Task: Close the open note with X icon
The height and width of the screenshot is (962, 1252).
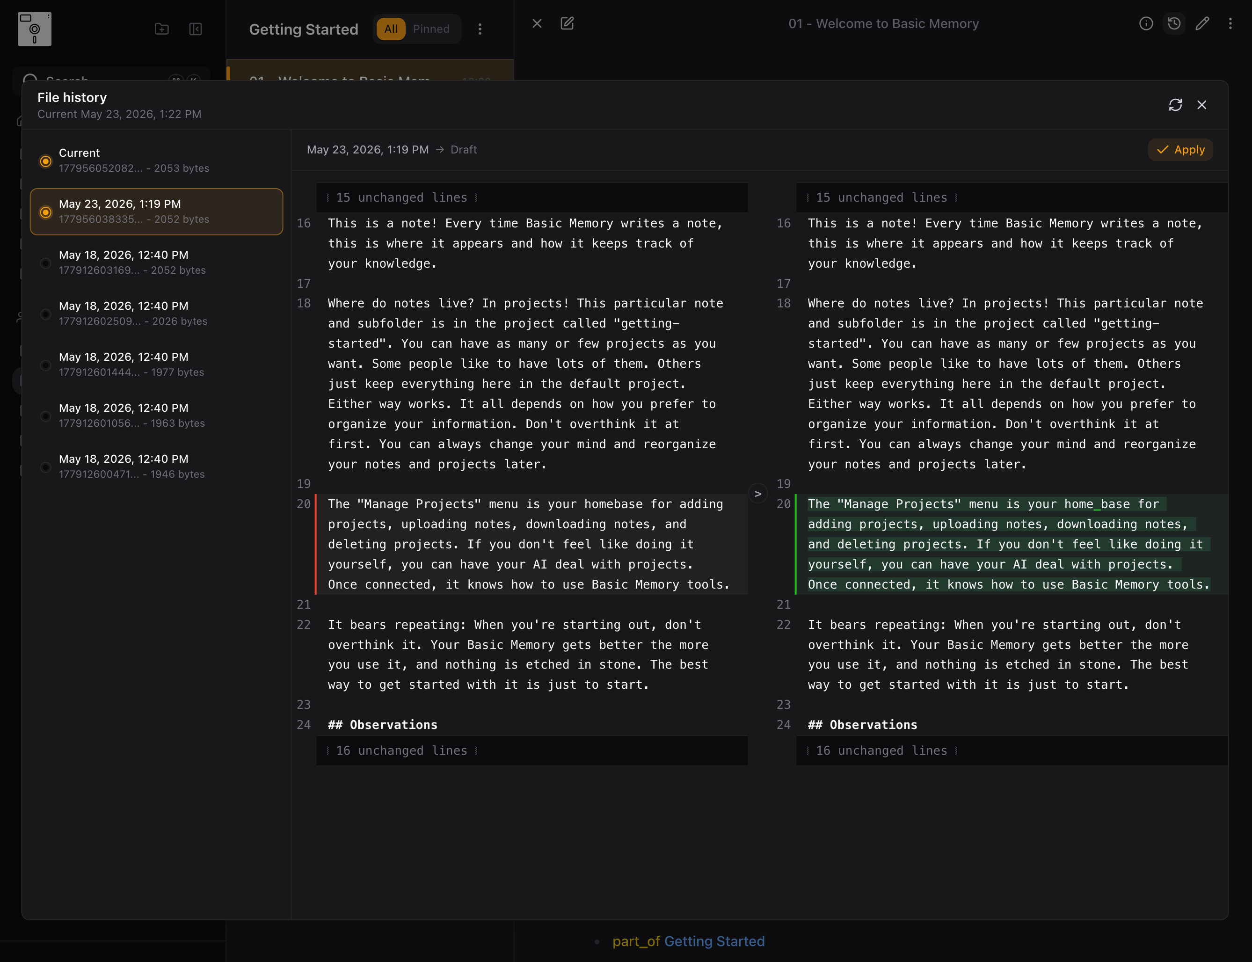Action: [537, 23]
